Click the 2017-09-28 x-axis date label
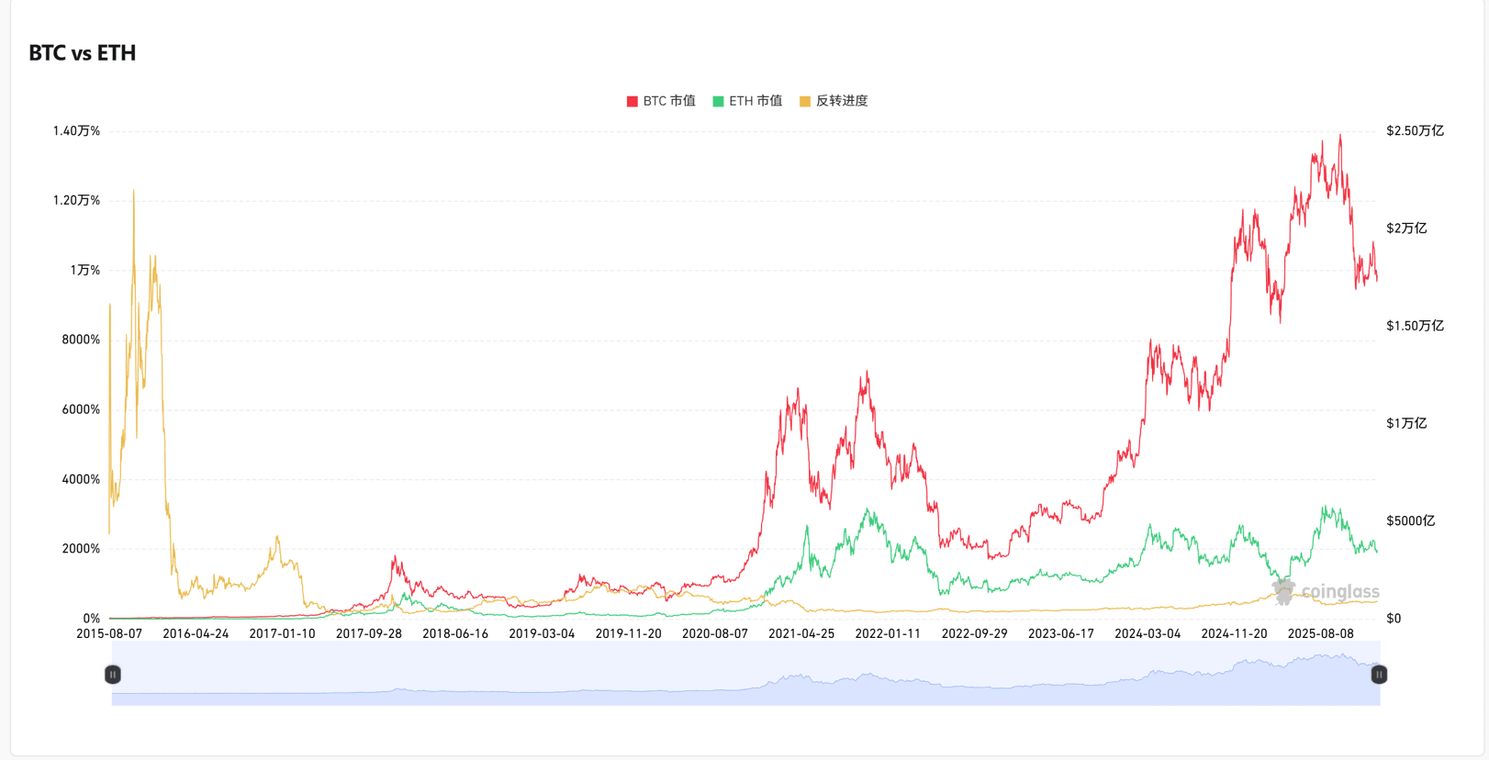 (x=369, y=633)
